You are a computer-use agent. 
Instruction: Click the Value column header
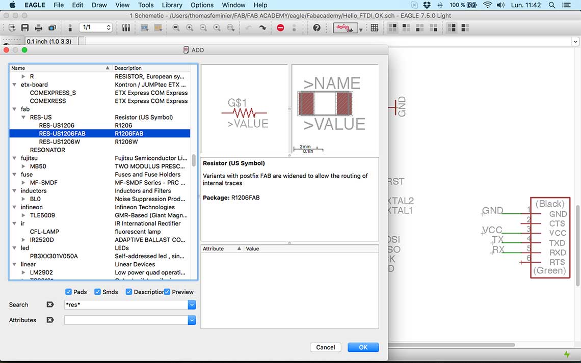(x=311, y=248)
